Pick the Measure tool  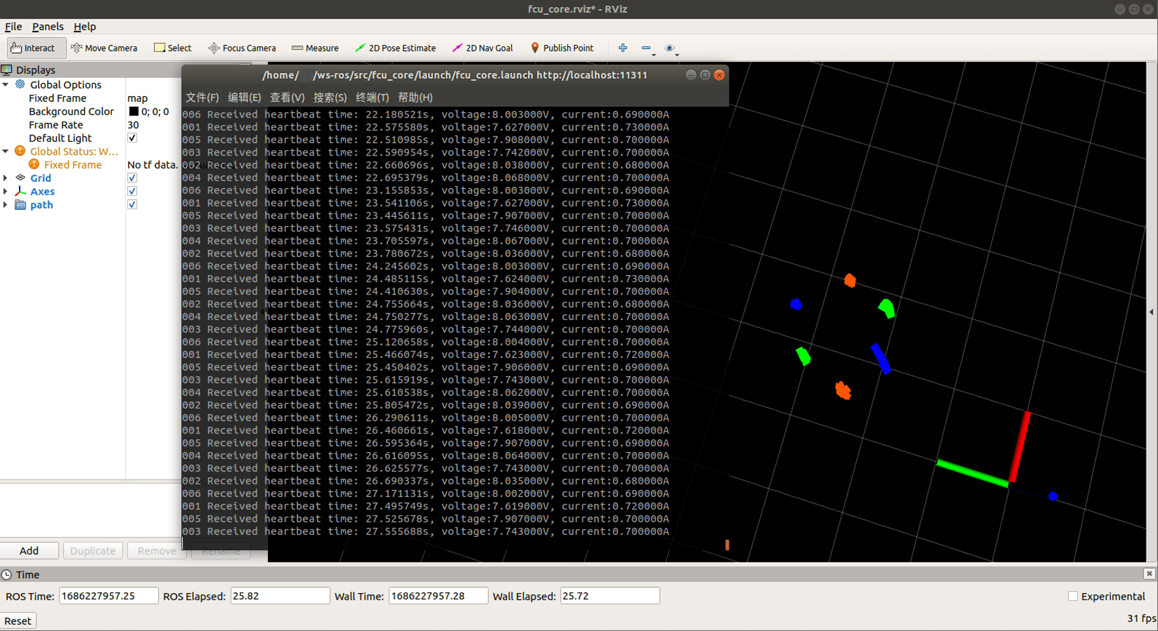tap(315, 48)
